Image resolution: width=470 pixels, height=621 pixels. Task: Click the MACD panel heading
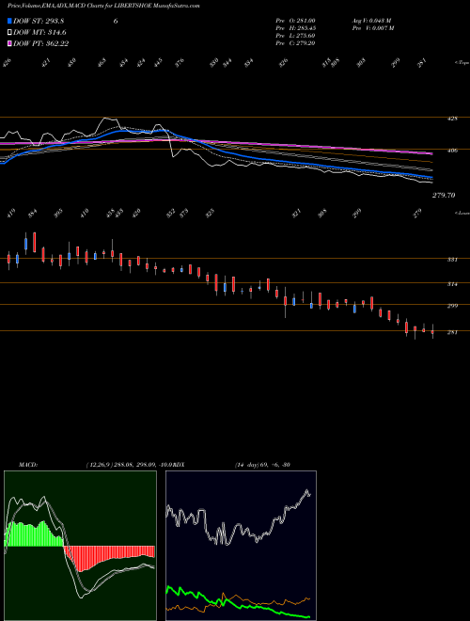(28, 465)
